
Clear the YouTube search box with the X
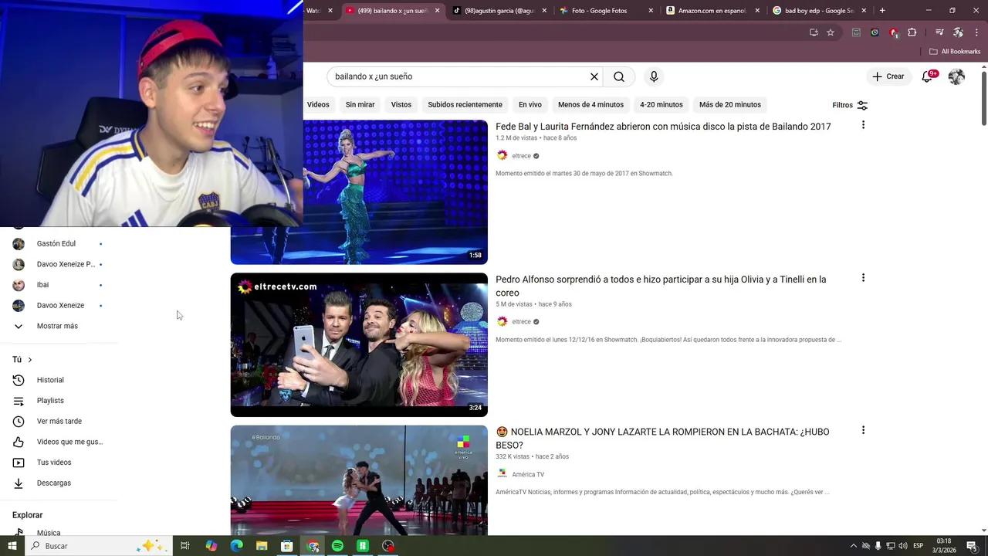594,76
